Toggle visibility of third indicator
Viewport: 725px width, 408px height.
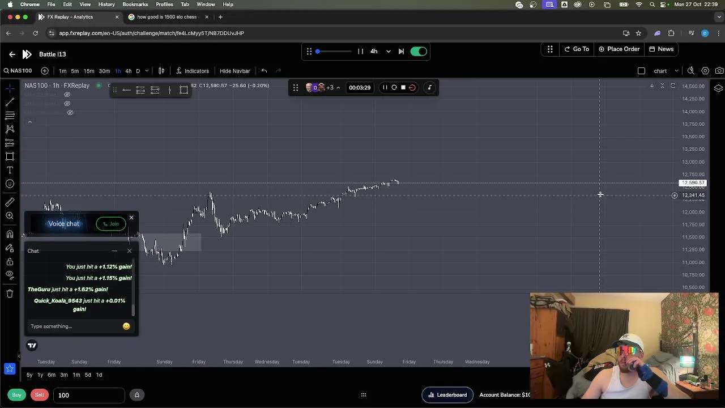[x=70, y=113]
